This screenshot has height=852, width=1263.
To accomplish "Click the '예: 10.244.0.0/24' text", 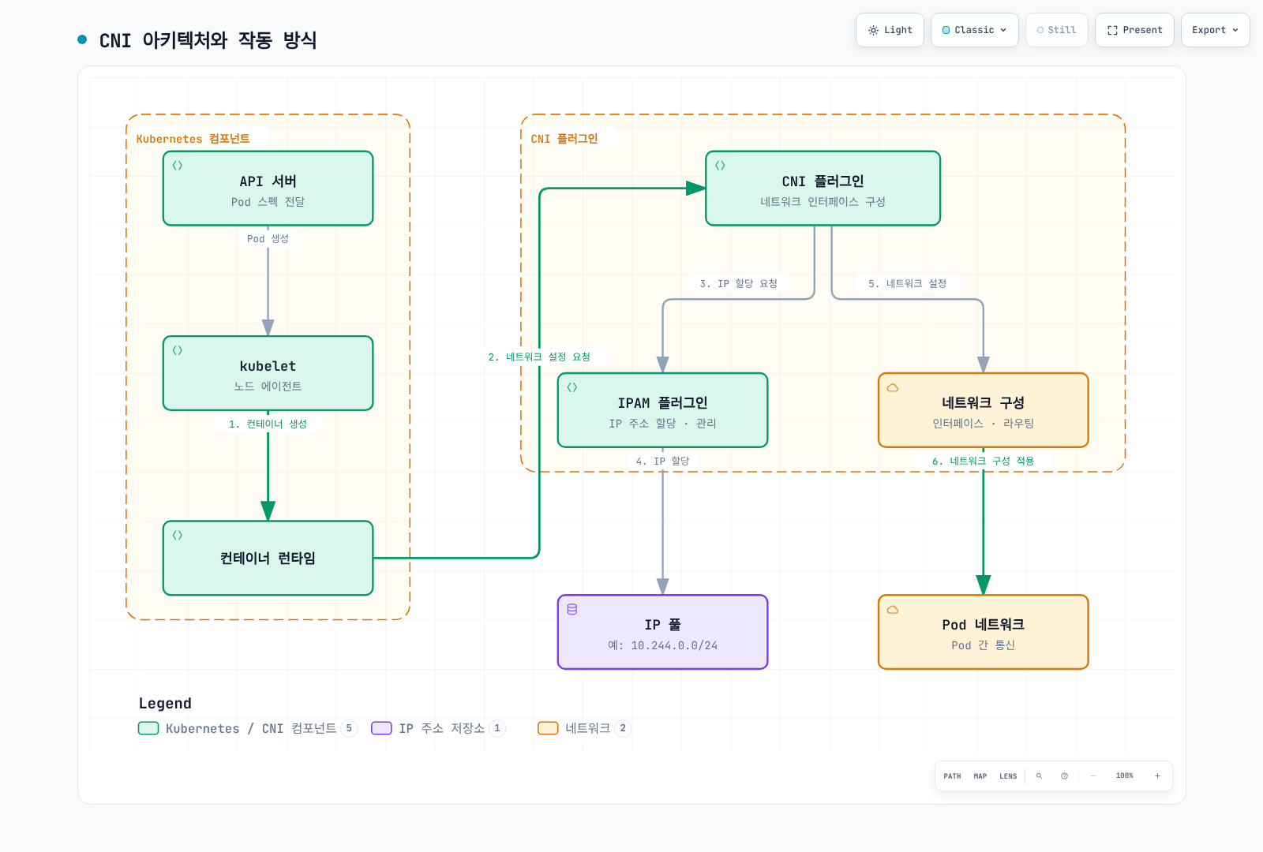I will click(662, 645).
